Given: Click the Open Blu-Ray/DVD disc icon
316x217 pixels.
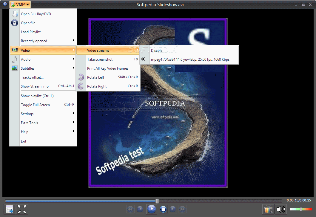Looking at the screenshot, I should click(15, 14).
